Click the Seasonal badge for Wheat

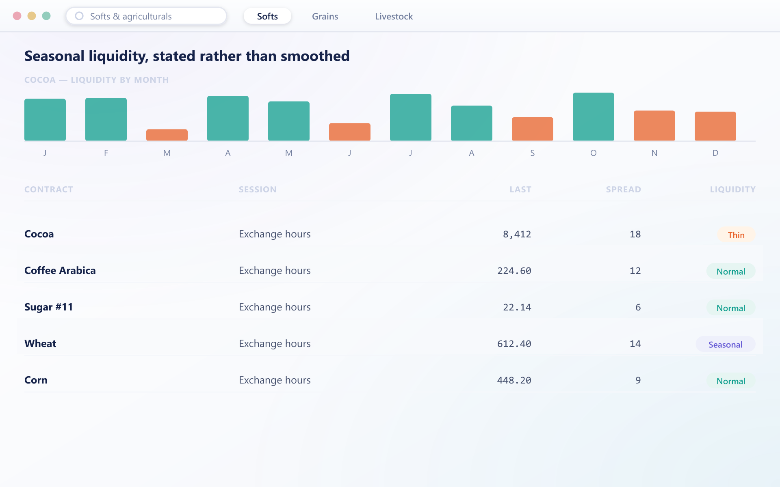726,345
